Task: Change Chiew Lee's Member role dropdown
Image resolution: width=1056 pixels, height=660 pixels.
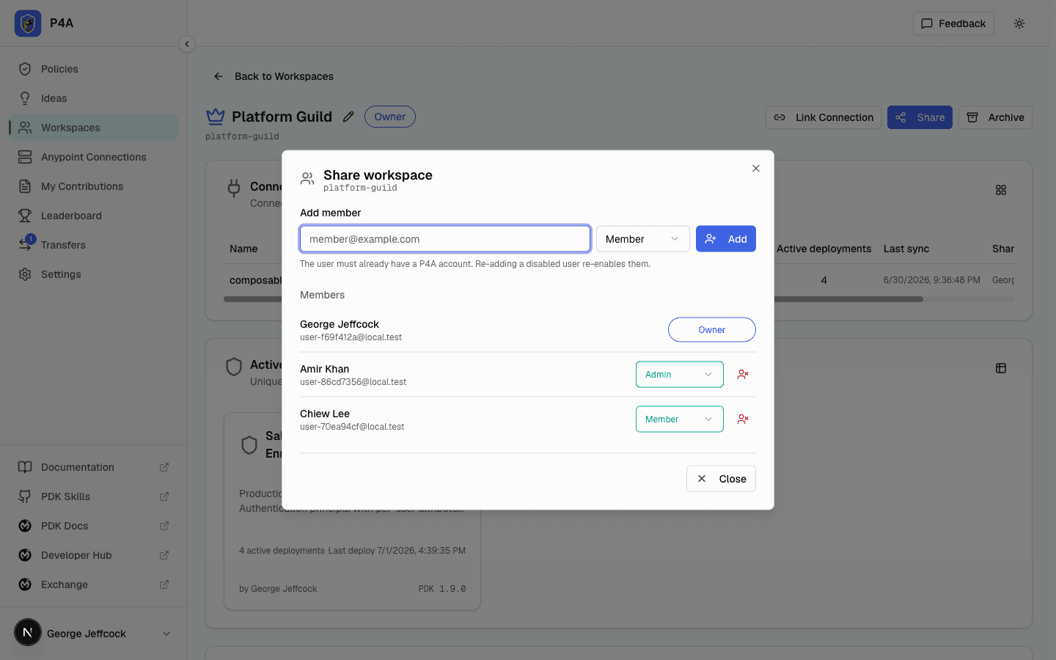Action: point(680,419)
